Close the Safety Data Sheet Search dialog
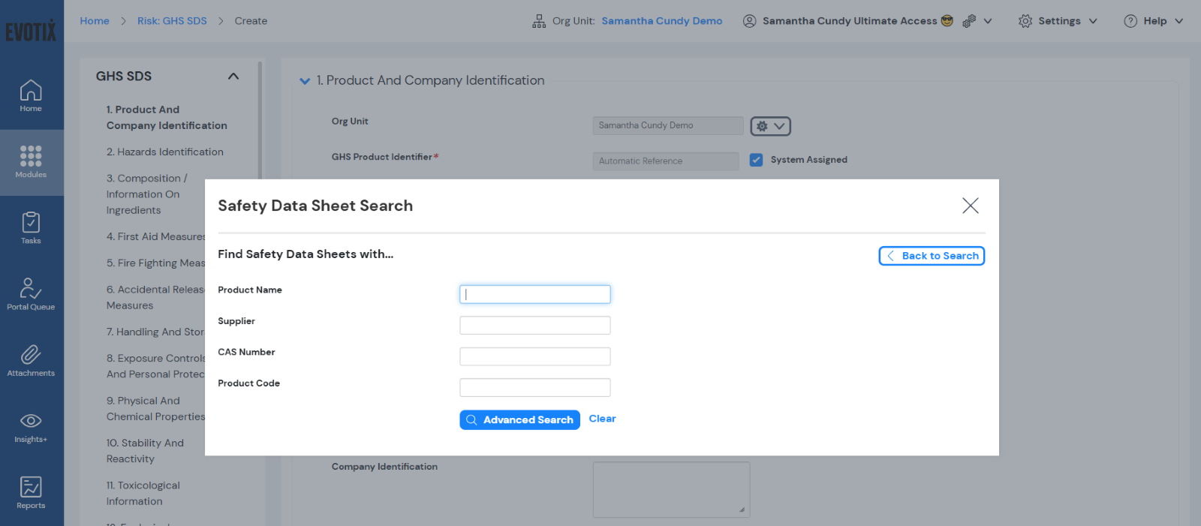Screen dimensions: 1201x526 (x=970, y=206)
